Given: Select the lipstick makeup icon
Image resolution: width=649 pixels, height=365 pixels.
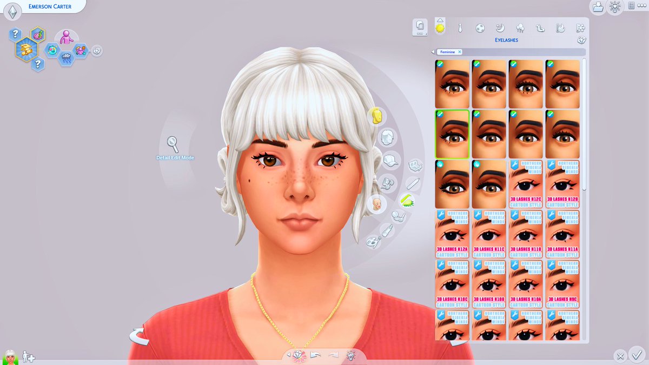Looking at the screenshot, I should tap(386, 230).
